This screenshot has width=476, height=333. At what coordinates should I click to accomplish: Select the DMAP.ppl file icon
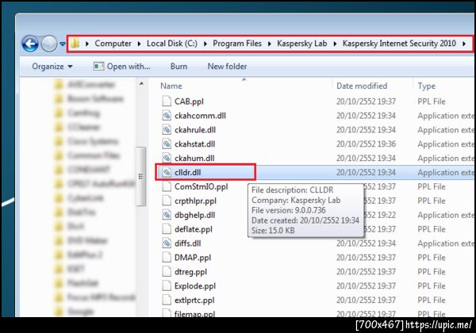[167, 257]
